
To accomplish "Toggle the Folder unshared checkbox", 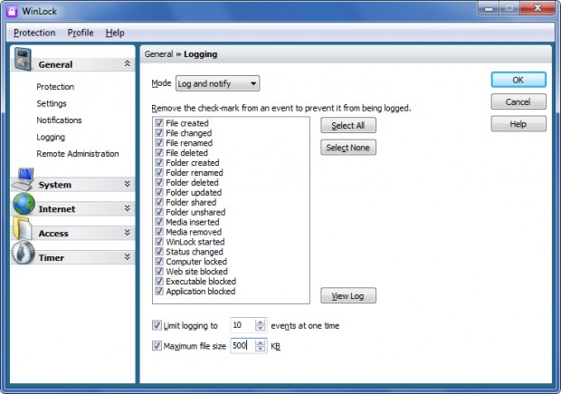I will point(159,212).
